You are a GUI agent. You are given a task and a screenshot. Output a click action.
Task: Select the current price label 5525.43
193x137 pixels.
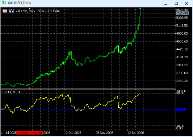pos(182,13)
